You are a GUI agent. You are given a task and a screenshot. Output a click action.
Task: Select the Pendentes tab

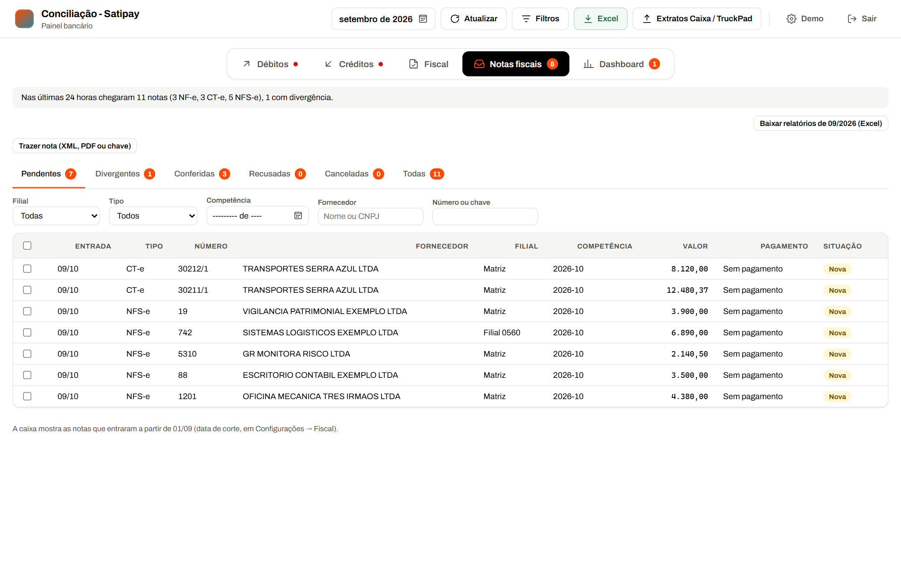coord(49,174)
